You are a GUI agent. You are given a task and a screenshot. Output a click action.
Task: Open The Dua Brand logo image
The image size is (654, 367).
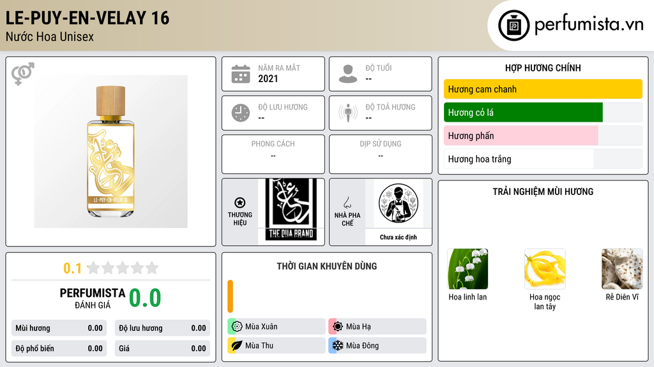pos(291,210)
